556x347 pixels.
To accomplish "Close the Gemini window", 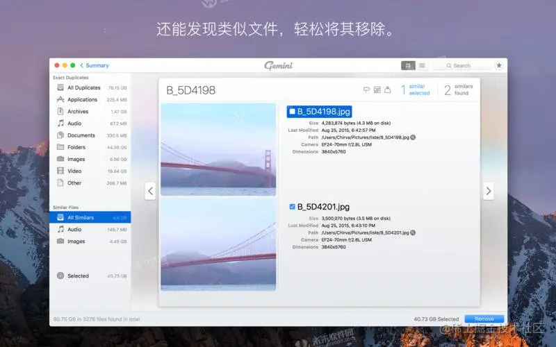I will (x=57, y=65).
